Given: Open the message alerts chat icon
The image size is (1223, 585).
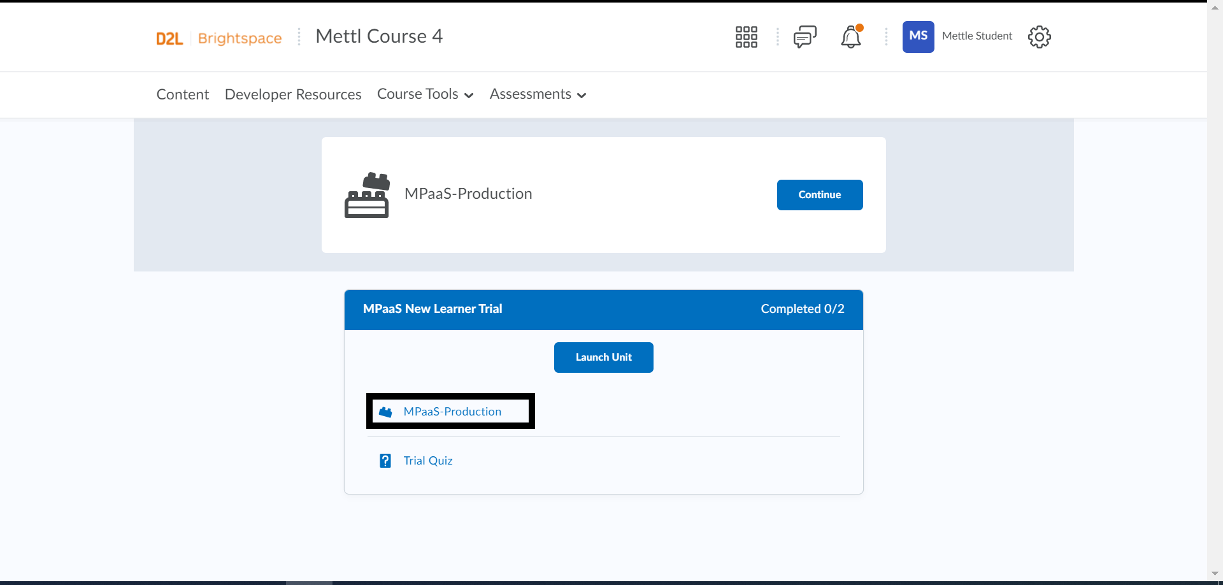Looking at the screenshot, I should 805,37.
